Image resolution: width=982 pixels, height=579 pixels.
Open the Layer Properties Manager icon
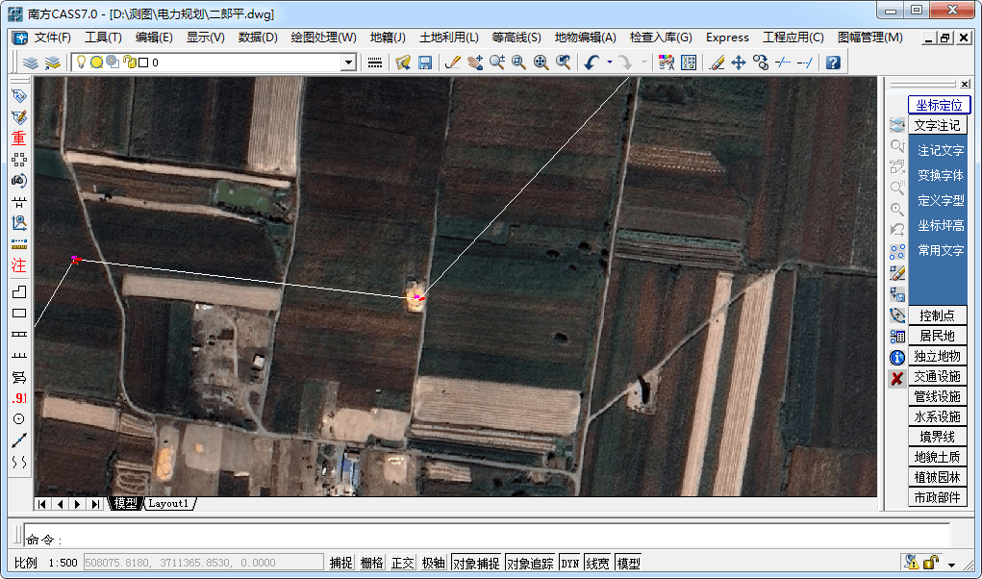coord(30,63)
